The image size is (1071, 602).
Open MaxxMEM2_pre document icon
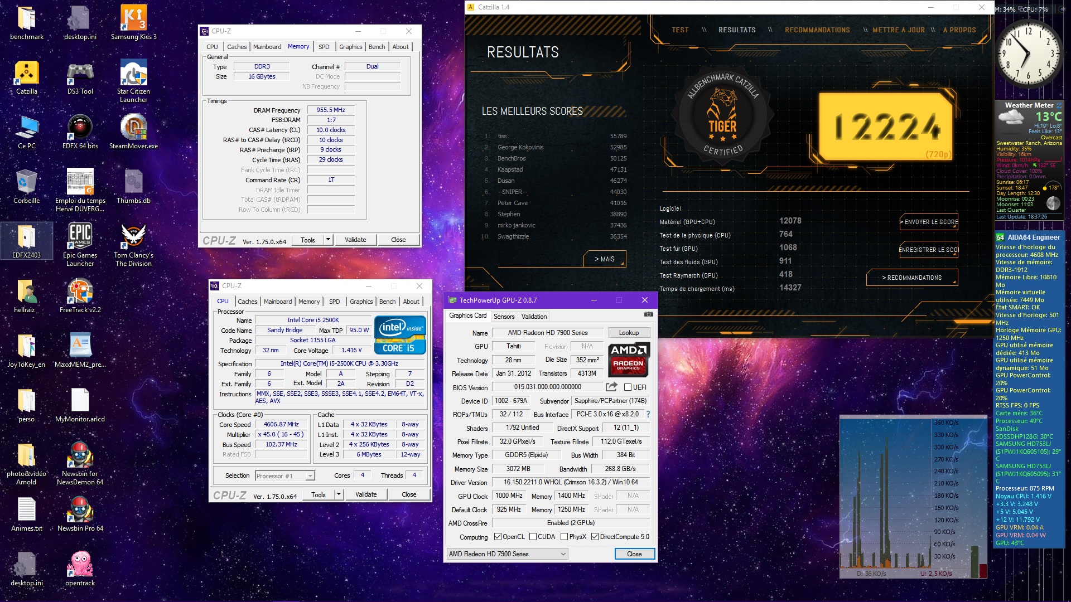(x=80, y=351)
